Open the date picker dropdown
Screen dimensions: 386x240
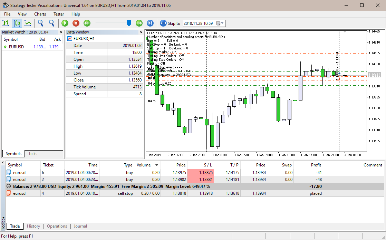point(223,23)
